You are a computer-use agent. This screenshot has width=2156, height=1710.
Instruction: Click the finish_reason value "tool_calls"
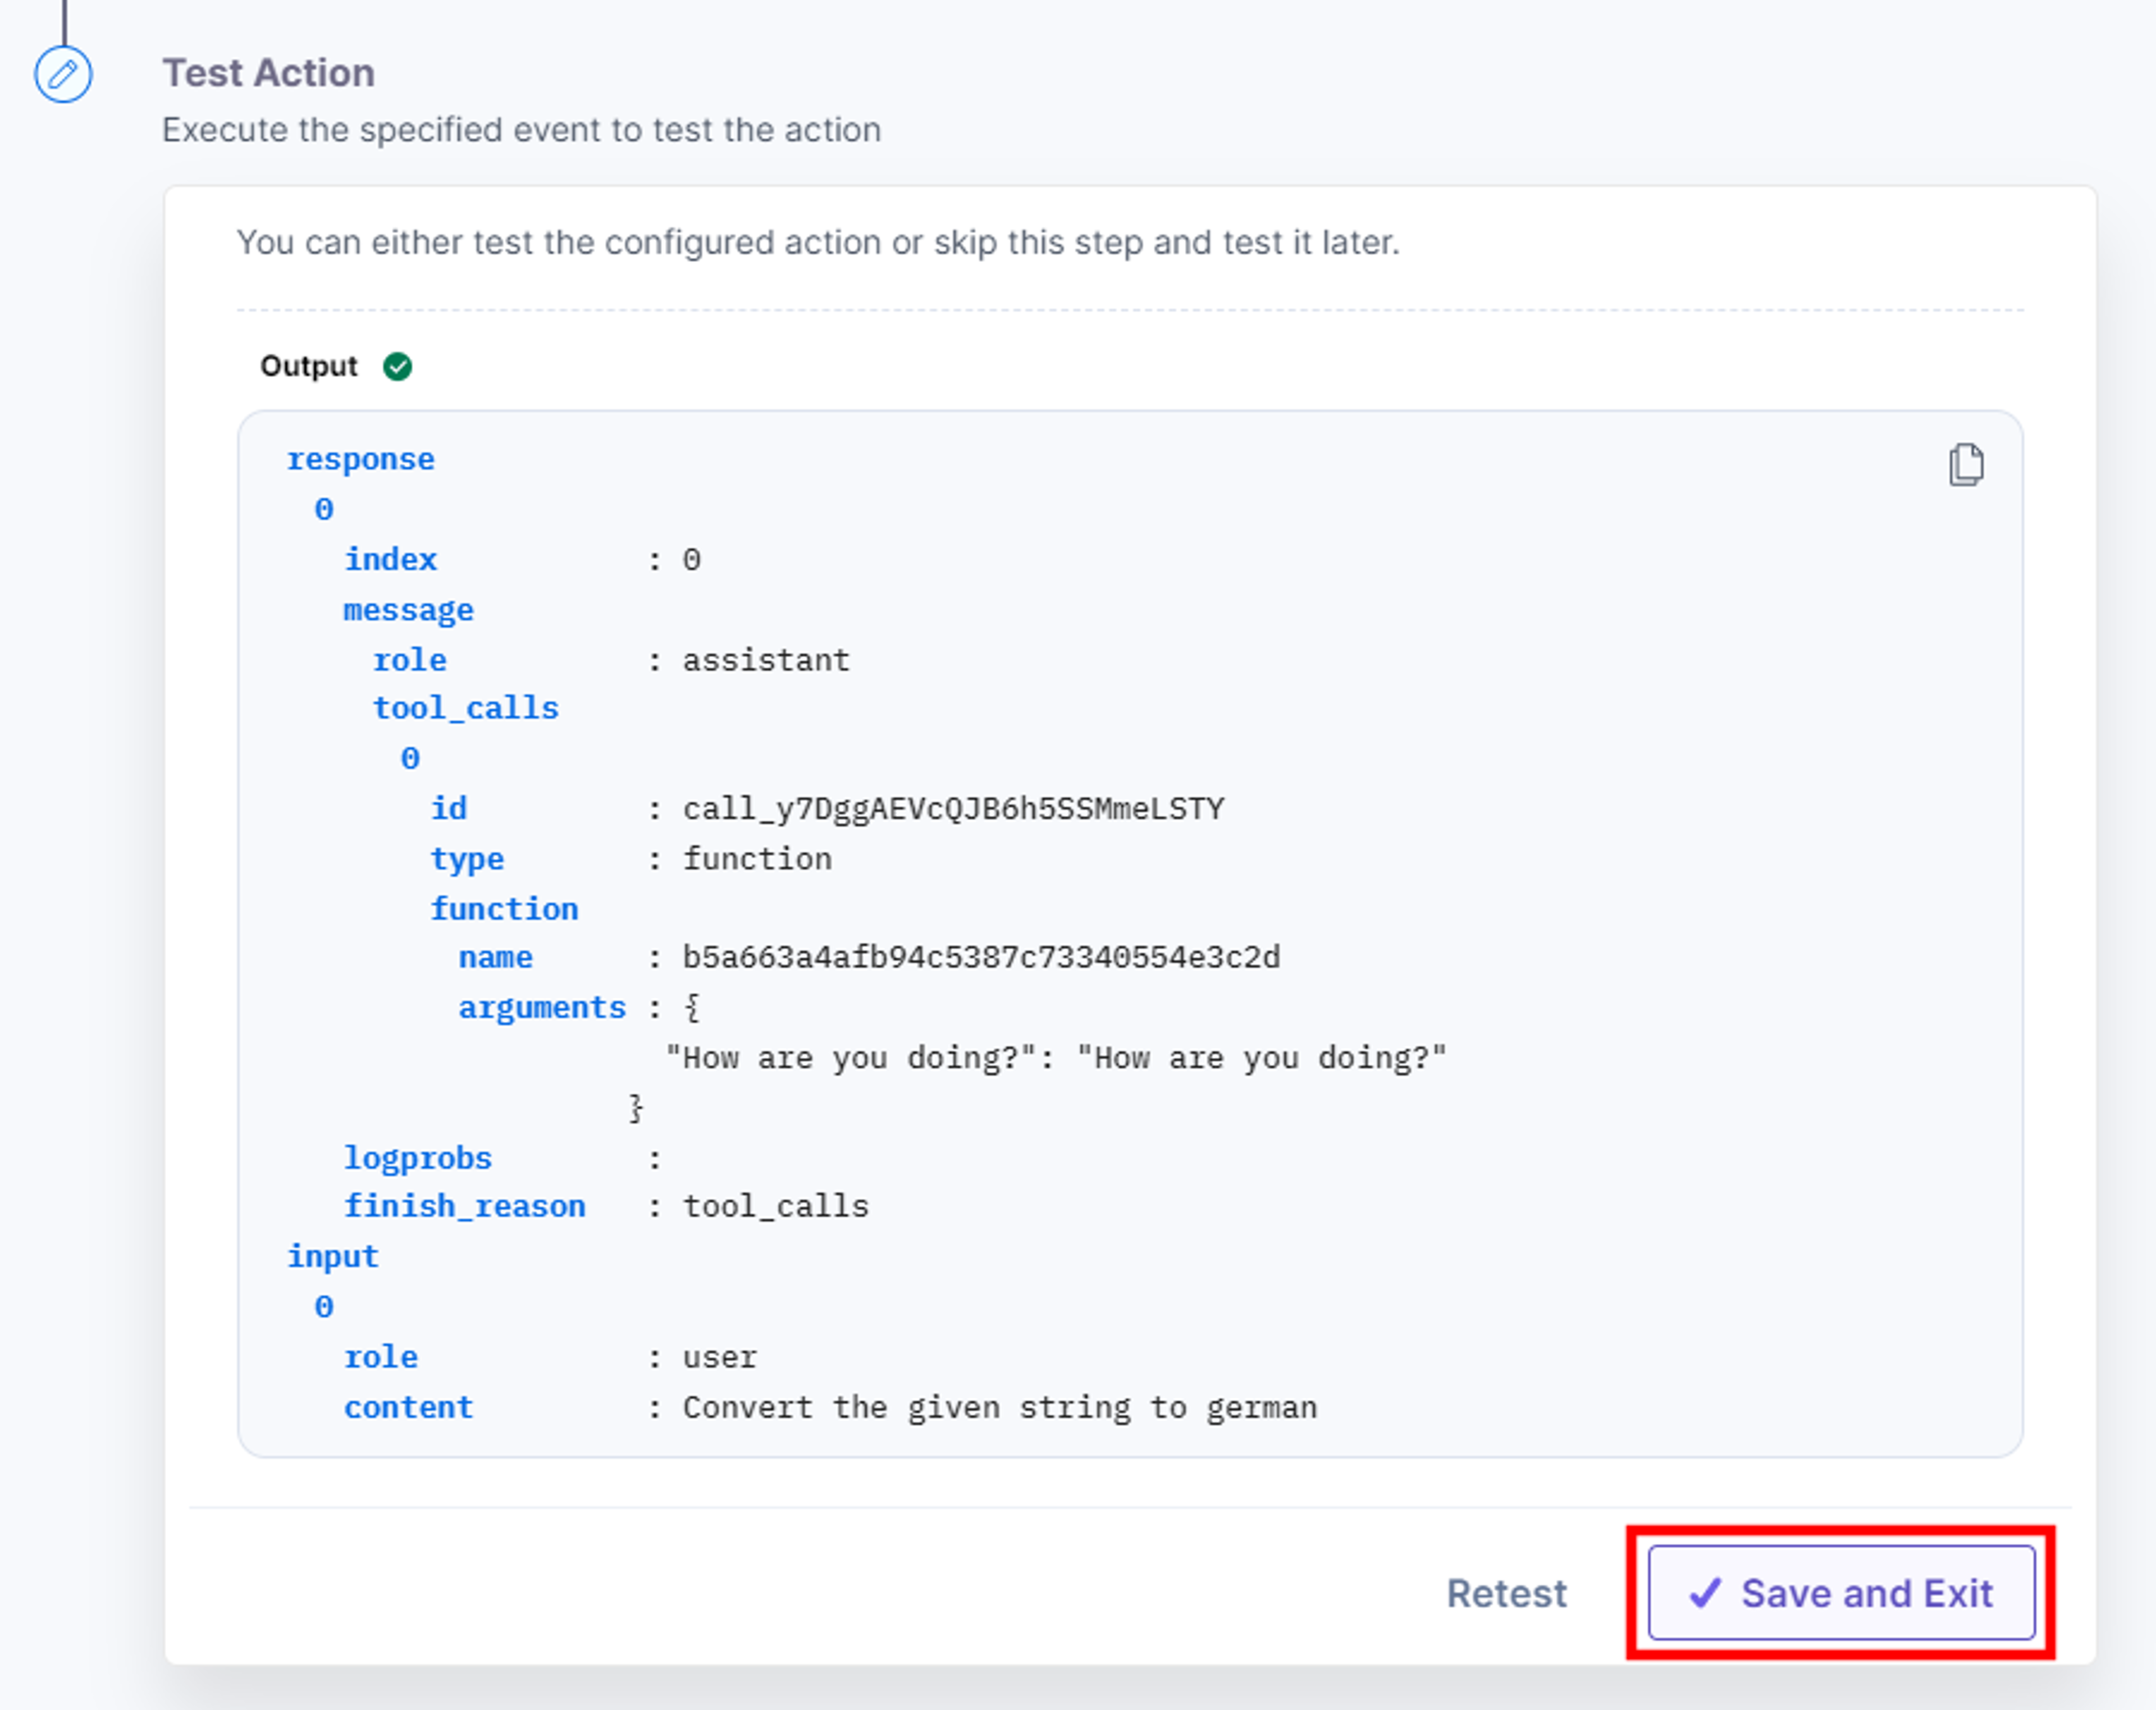pos(775,1206)
